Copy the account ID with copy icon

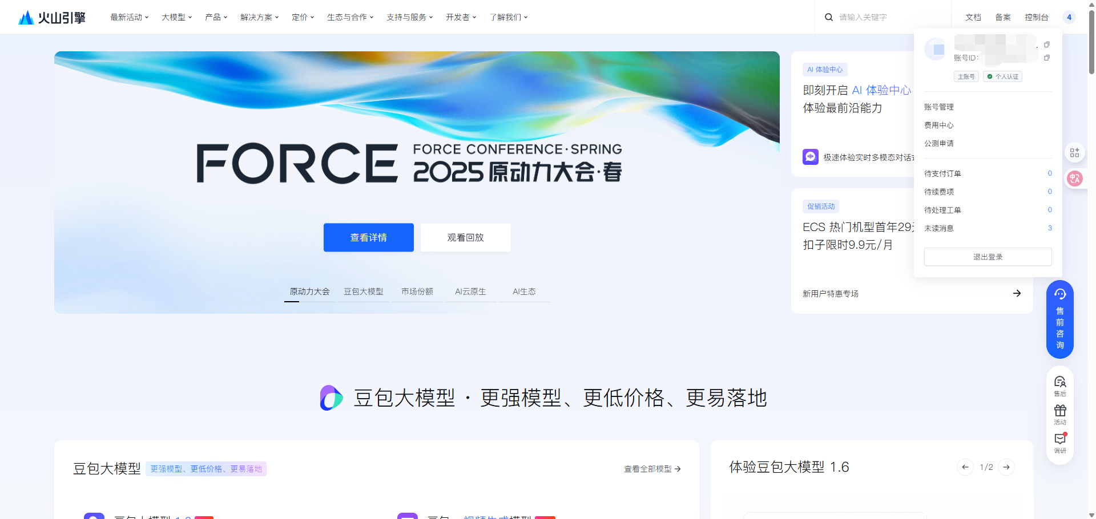click(x=1046, y=58)
